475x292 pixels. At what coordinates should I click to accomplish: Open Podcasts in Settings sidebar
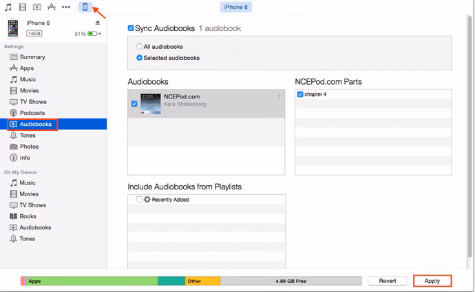(32, 113)
